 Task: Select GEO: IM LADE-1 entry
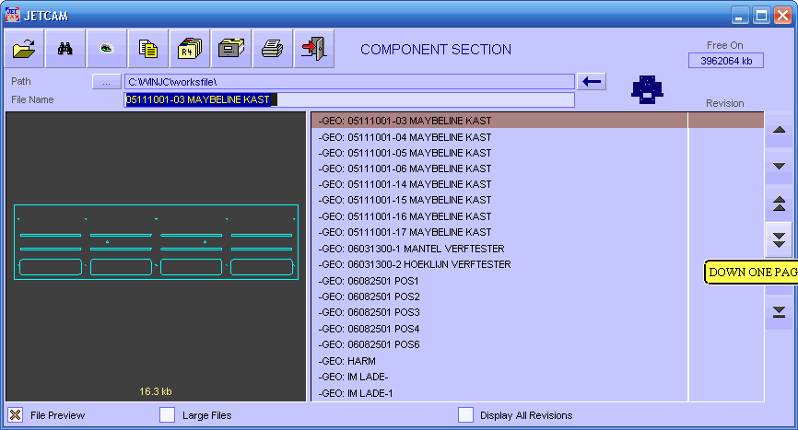tap(499, 393)
